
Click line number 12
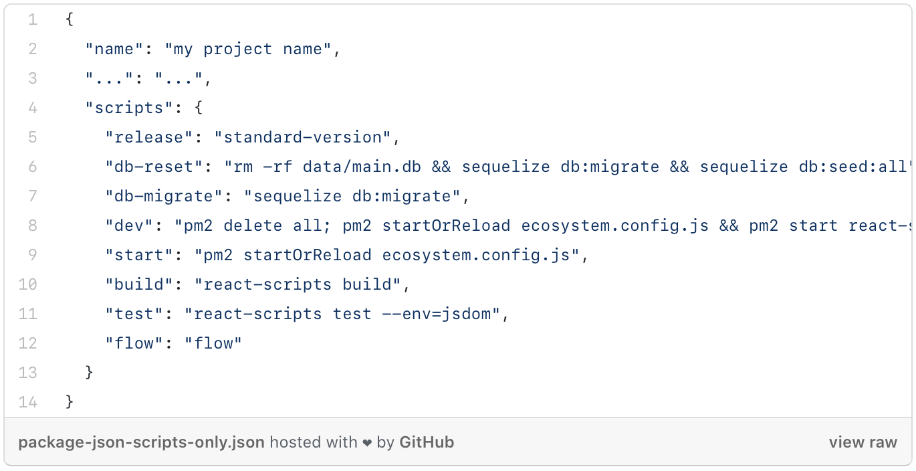(28, 343)
